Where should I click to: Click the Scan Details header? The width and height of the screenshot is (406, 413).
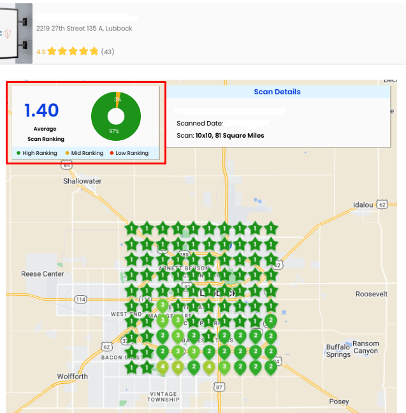277,92
